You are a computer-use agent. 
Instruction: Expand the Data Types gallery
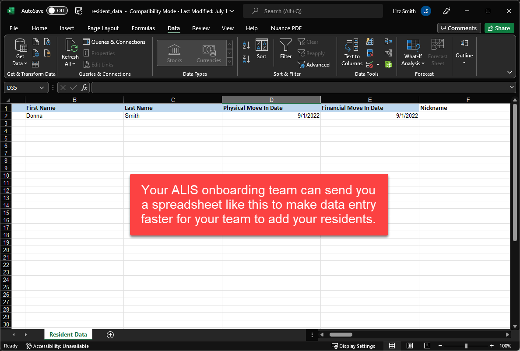pos(229,62)
